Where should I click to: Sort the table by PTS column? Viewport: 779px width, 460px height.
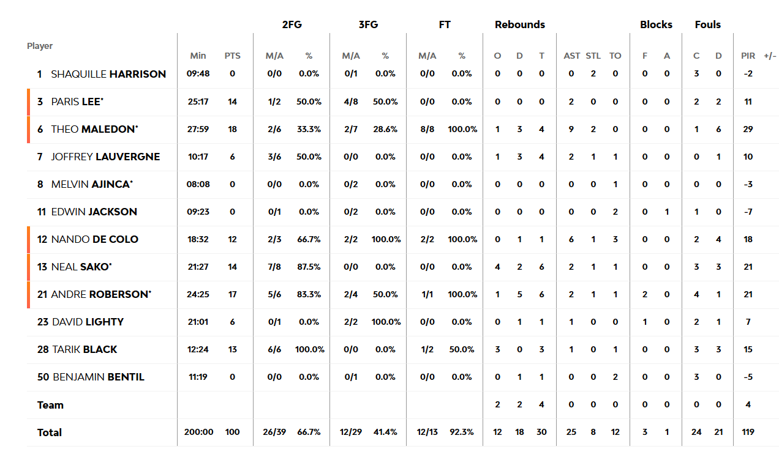point(233,56)
